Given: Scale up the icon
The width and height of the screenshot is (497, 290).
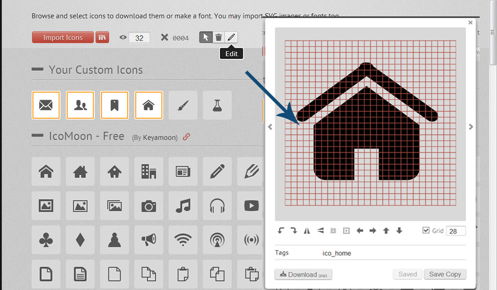Looking at the screenshot, I should [x=346, y=231].
